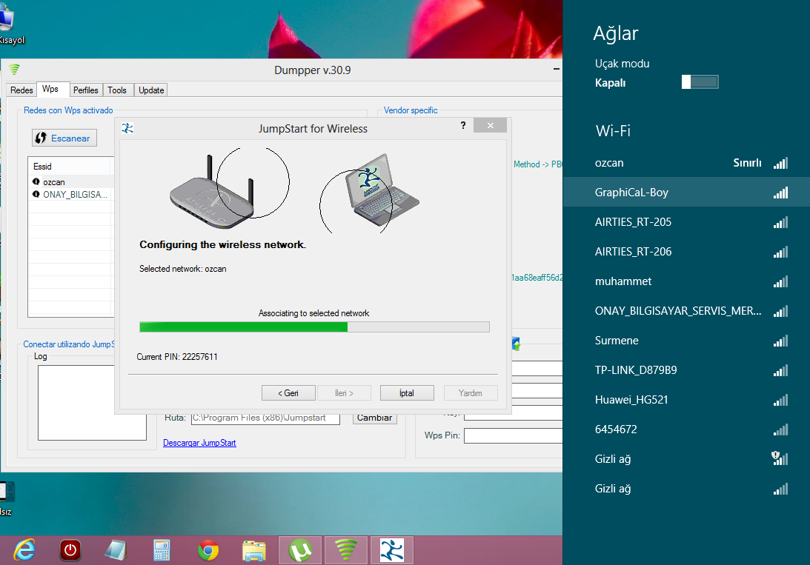Image resolution: width=810 pixels, height=565 pixels.
Task: Launch Google Chrome from the taskbar
Action: pos(208,550)
